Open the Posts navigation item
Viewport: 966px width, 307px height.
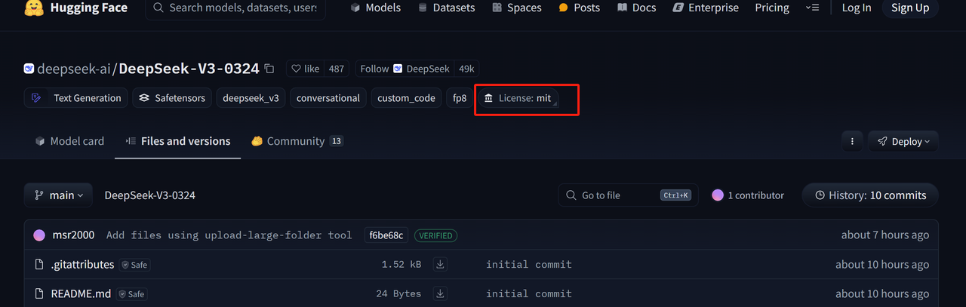pos(579,8)
